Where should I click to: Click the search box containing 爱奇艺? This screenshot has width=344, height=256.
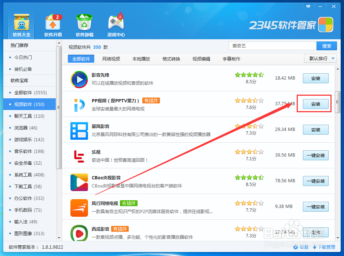(x=272, y=46)
